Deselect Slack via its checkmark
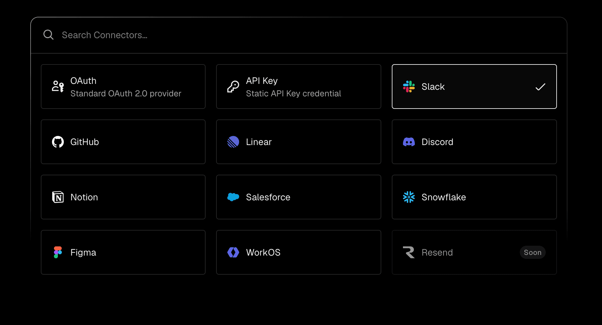 tap(540, 87)
